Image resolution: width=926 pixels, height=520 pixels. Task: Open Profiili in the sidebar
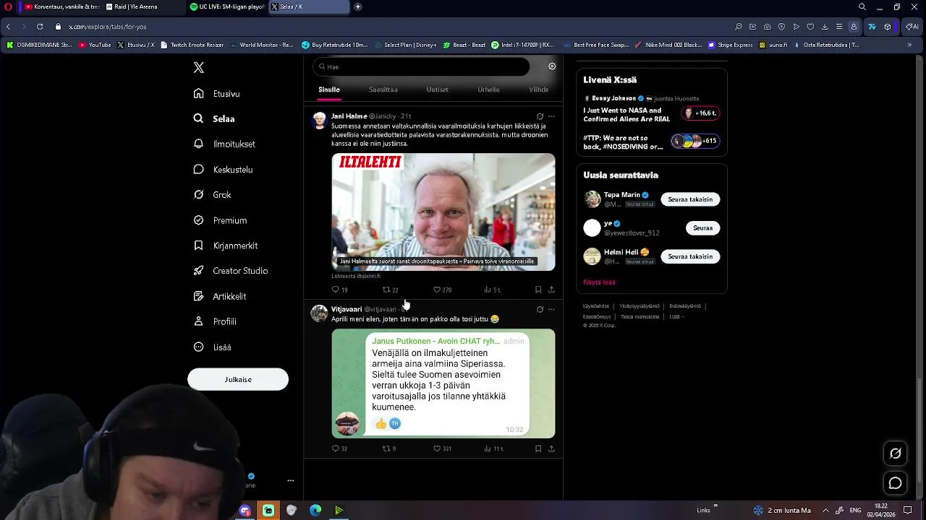[x=215, y=321]
